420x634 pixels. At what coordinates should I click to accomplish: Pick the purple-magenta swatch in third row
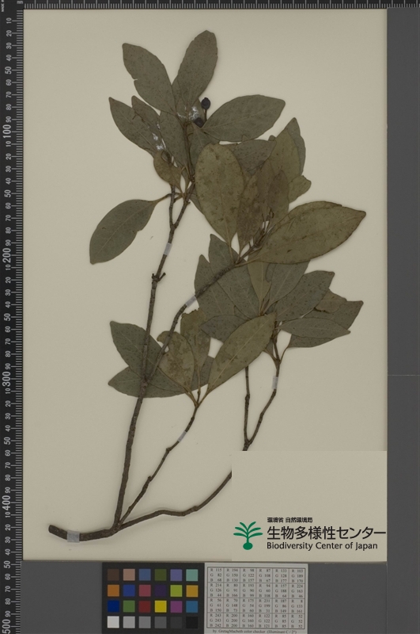pyautogui.click(x=176, y=606)
